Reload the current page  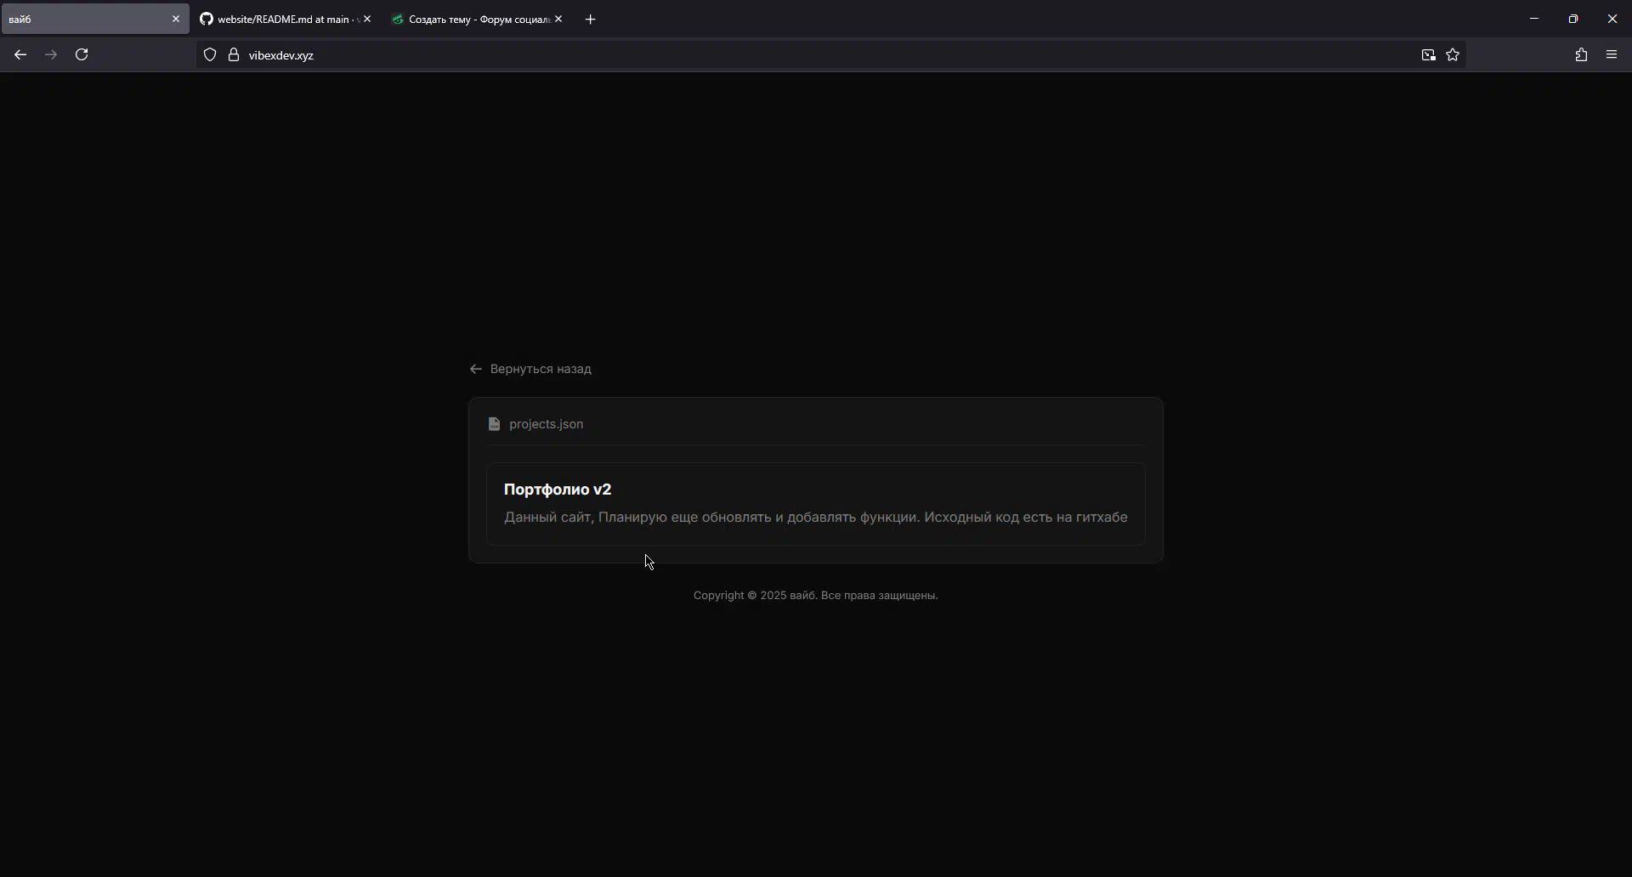82,55
